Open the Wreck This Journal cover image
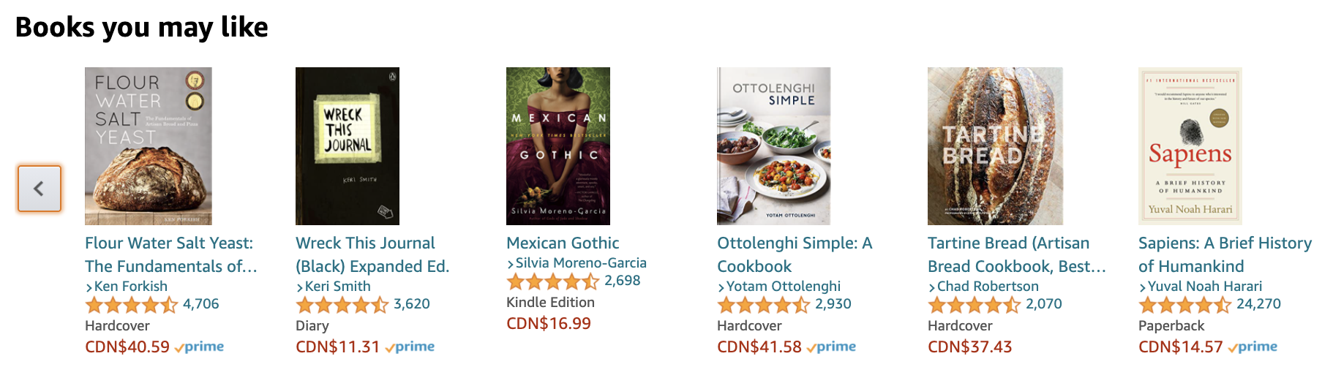The width and height of the screenshot is (1333, 367). (x=347, y=146)
